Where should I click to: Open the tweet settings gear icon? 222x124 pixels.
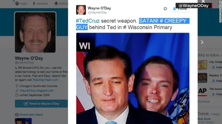coord(165,9)
